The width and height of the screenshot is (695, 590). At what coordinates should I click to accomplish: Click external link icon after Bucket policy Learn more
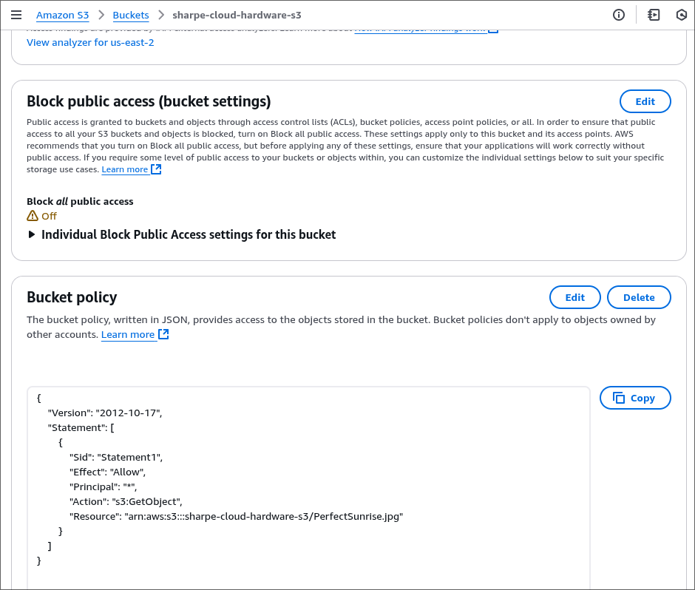163,334
